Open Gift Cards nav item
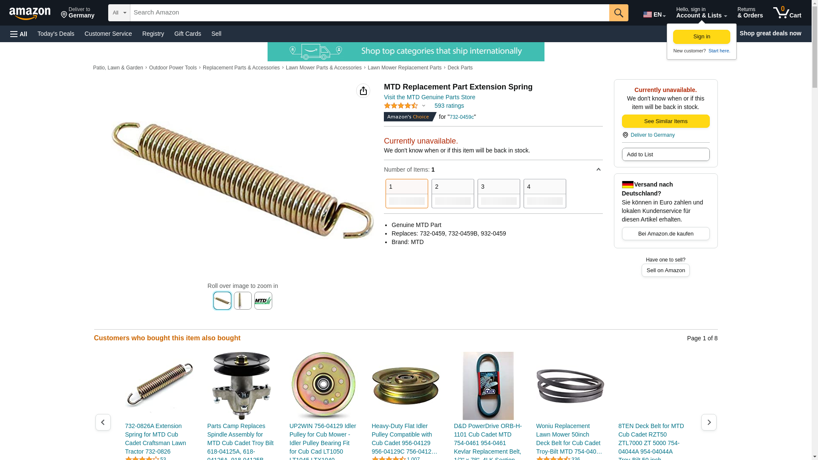 (187, 34)
